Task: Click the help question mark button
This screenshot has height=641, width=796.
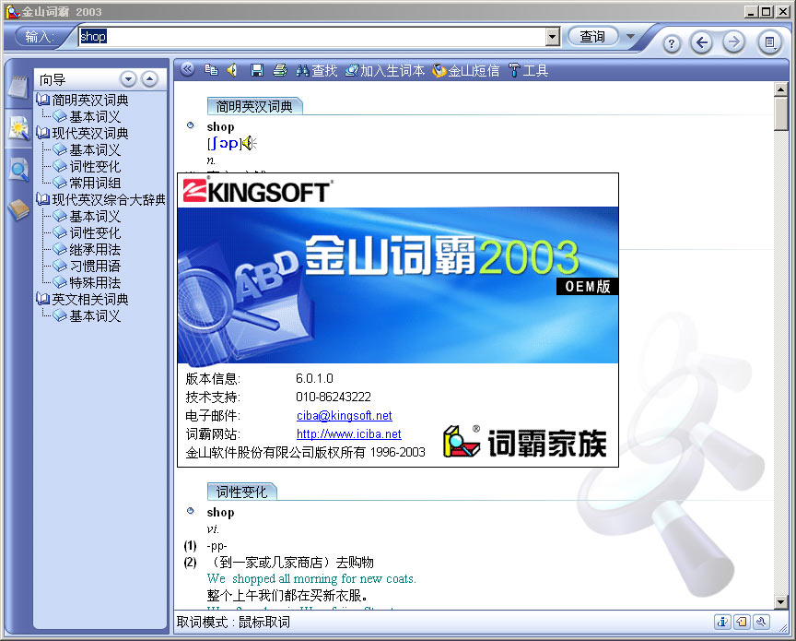Action: click(673, 43)
